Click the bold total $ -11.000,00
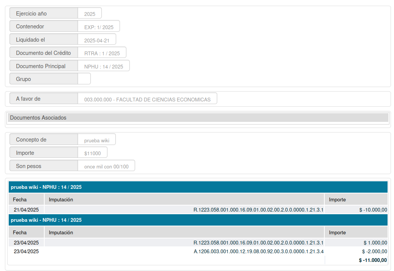 [372, 260]
